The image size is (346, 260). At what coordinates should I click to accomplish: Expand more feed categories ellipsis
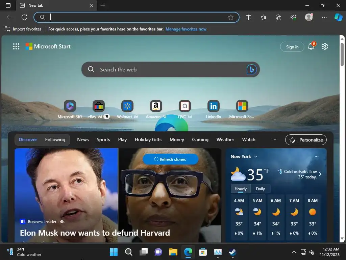pyautogui.click(x=274, y=140)
